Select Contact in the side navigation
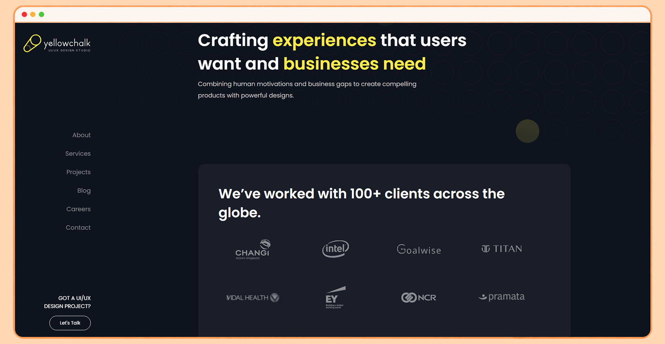The image size is (665, 344). (78, 228)
